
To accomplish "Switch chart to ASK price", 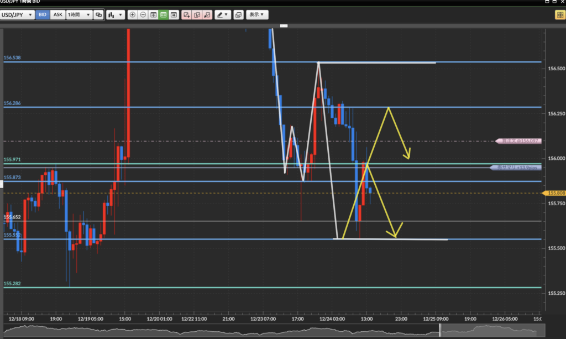I will [x=57, y=15].
